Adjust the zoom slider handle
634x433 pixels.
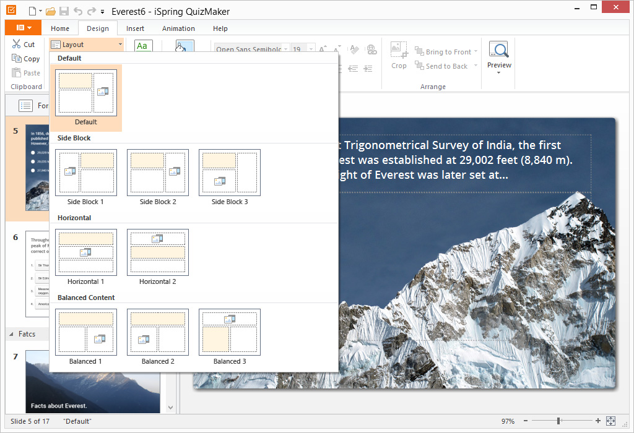point(558,421)
